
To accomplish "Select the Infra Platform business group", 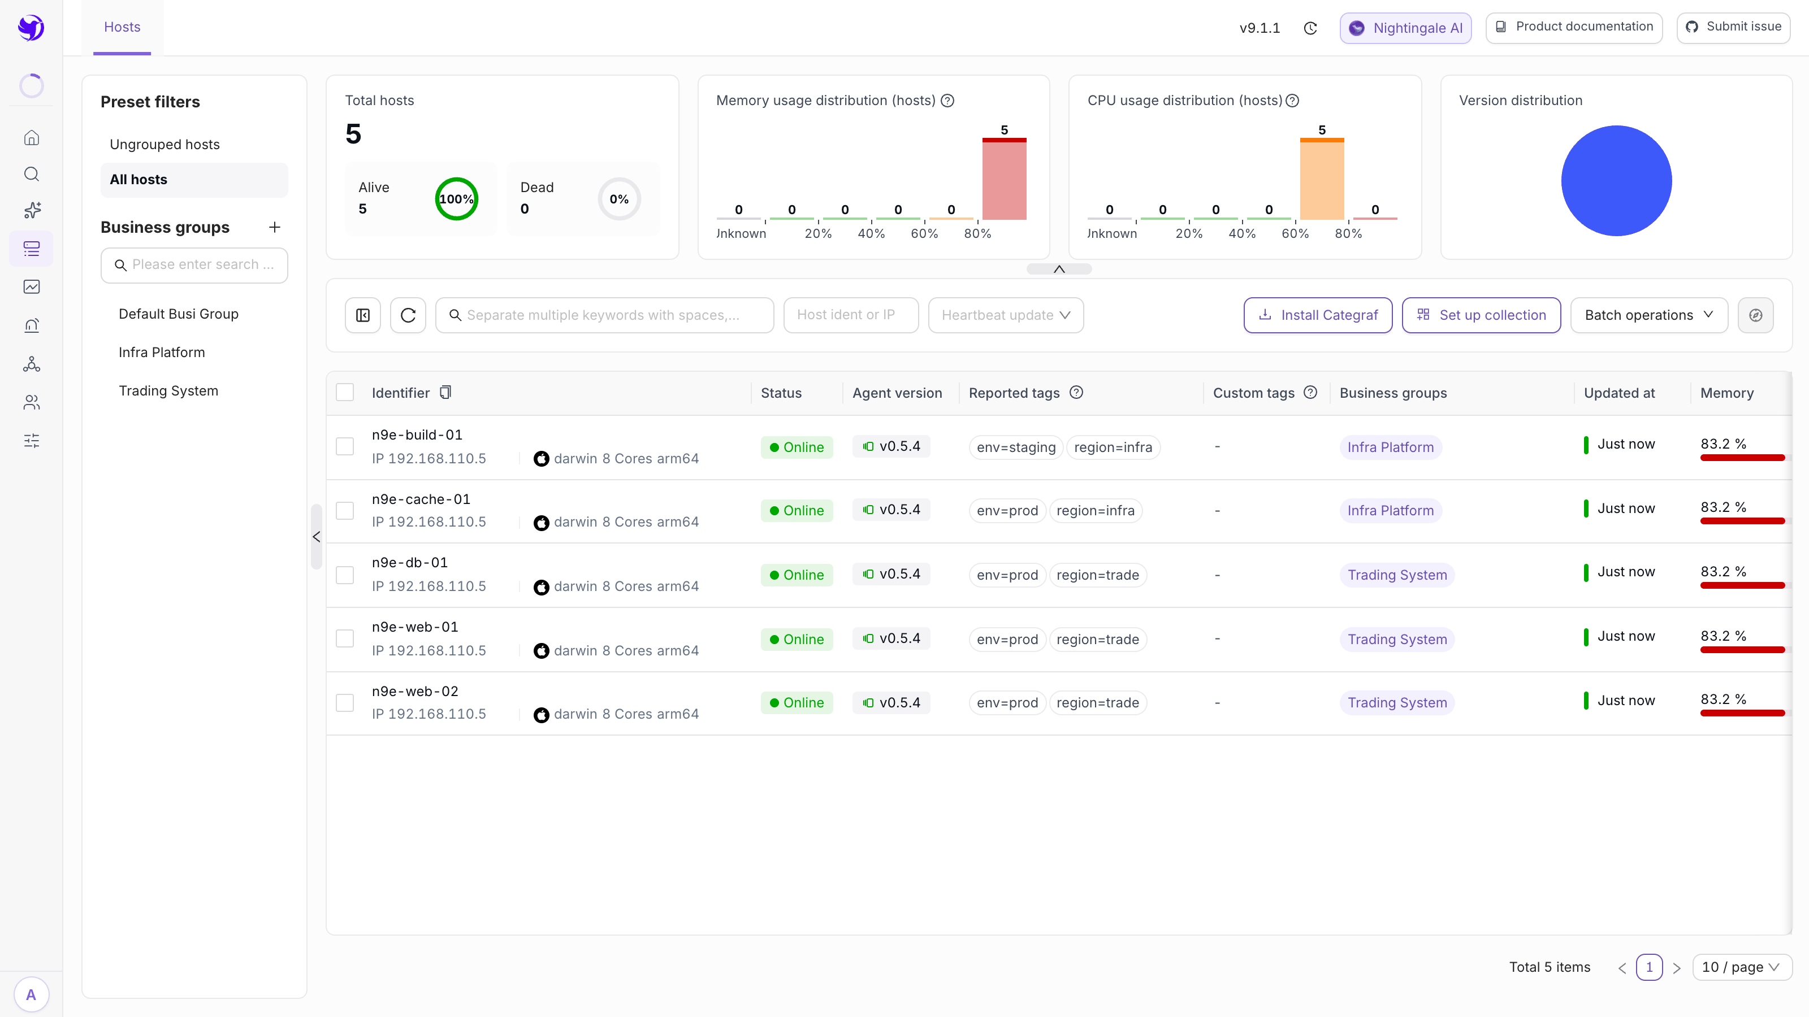I will [x=162, y=353].
